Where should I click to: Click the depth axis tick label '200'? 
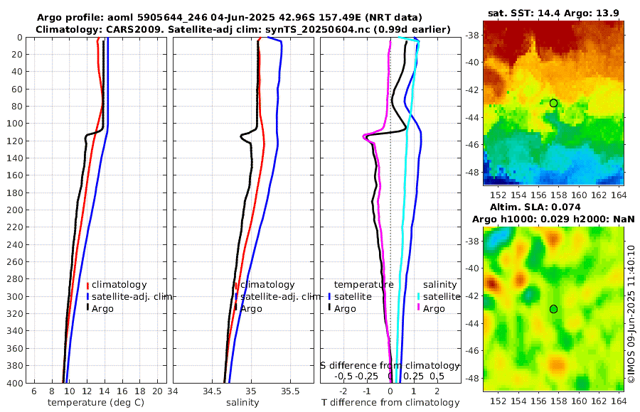click(16, 210)
